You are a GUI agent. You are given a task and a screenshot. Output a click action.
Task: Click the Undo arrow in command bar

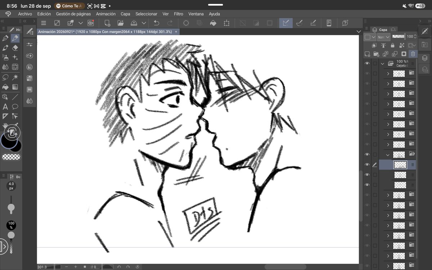coord(157,23)
